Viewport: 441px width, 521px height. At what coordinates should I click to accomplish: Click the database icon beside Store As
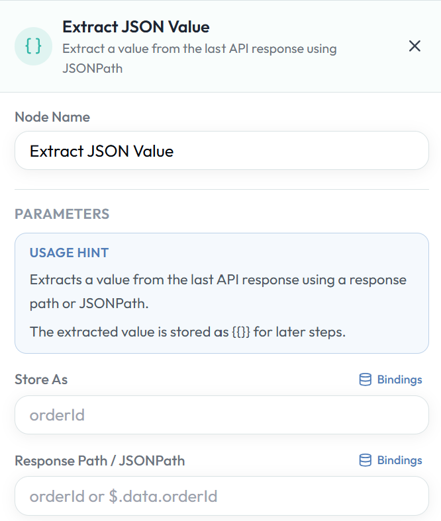(x=365, y=380)
